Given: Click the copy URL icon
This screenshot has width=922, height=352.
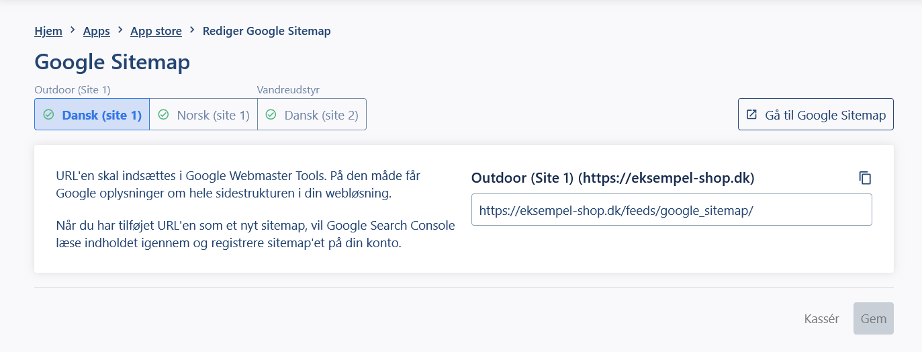Looking at the screenshot, I should tap(865, 178).
